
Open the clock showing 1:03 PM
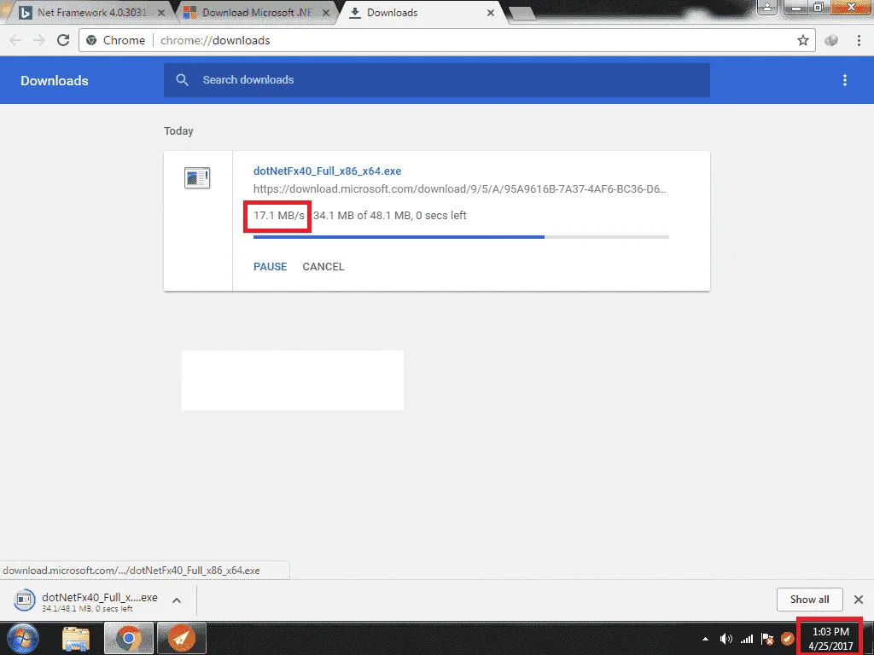[x=830, y=638]
